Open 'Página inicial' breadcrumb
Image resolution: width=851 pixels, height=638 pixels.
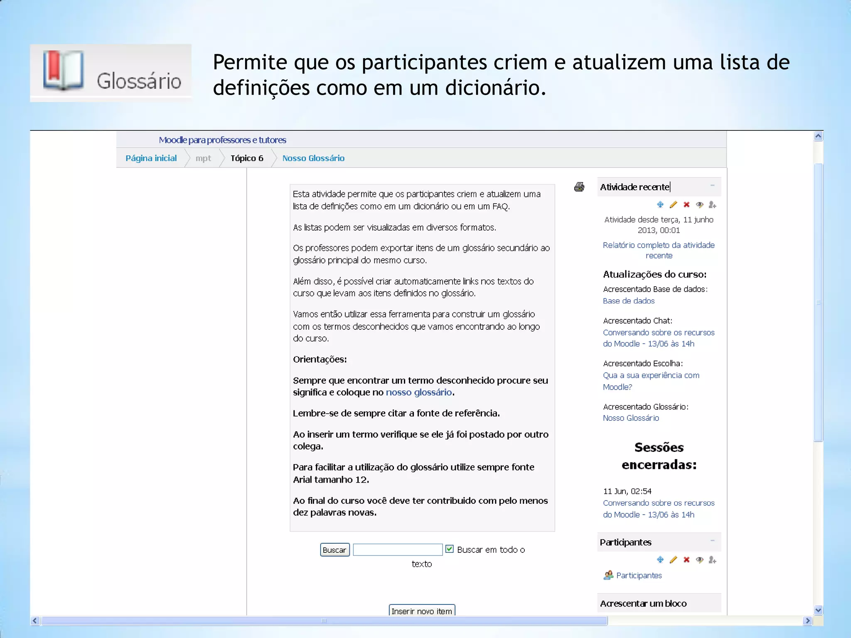151,158
